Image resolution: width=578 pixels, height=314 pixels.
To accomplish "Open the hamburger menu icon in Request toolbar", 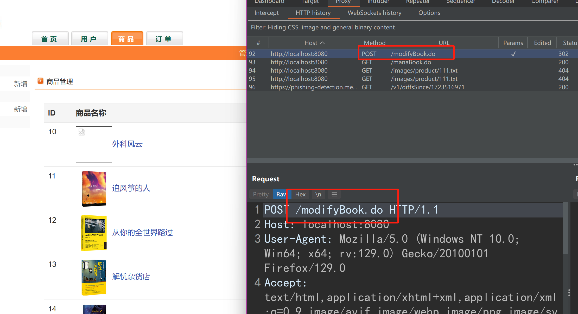I will pyautogui.click(x=334, y=194).
